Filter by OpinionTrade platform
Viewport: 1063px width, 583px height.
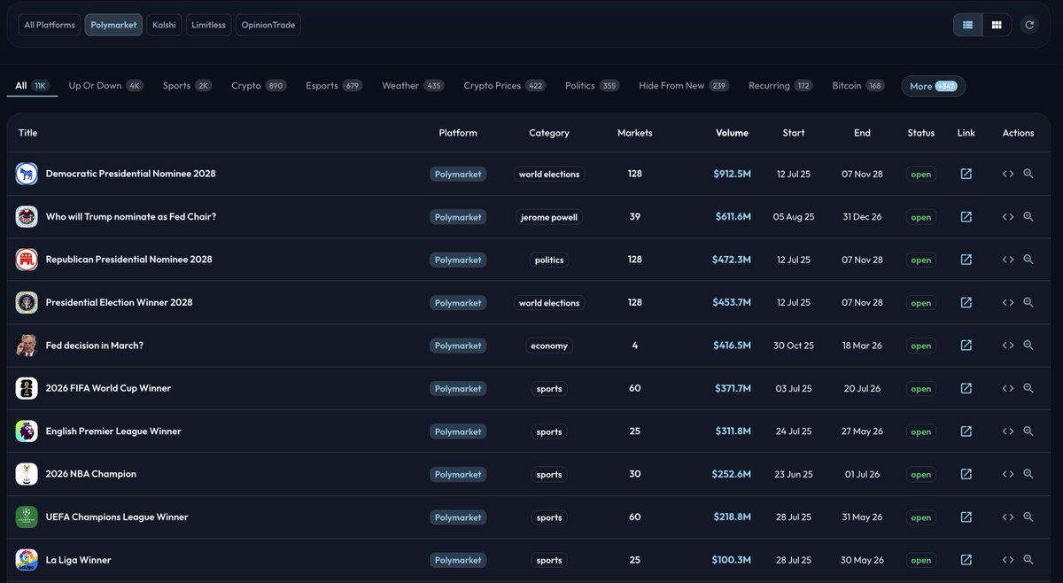tap(268, 25)
